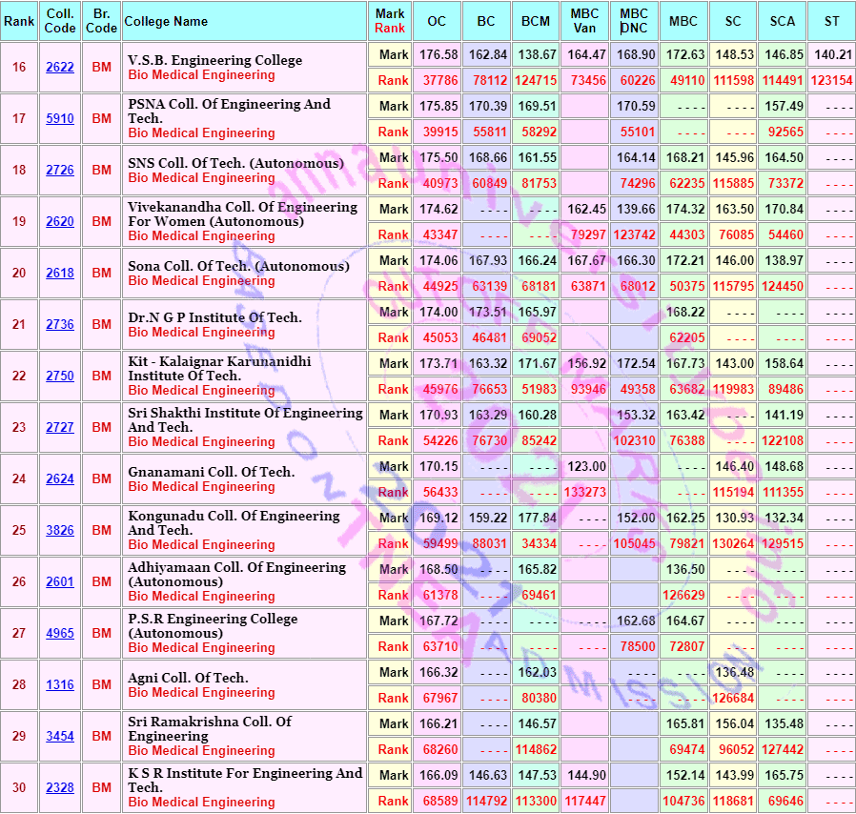856x814 pixels.
Task: Open K S R Institute code 2328
Action: tap(60, 788)
